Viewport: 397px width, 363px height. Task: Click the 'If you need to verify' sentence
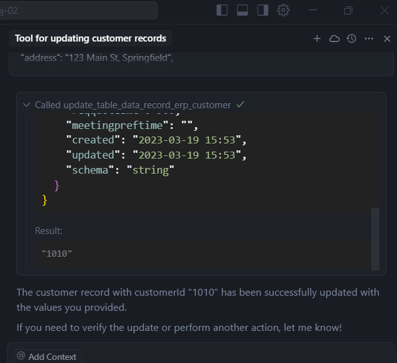tap(179, 328)
